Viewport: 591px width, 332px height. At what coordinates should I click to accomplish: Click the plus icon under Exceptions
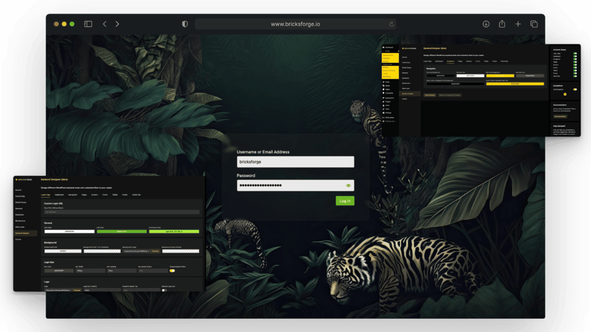pos(565,94)
